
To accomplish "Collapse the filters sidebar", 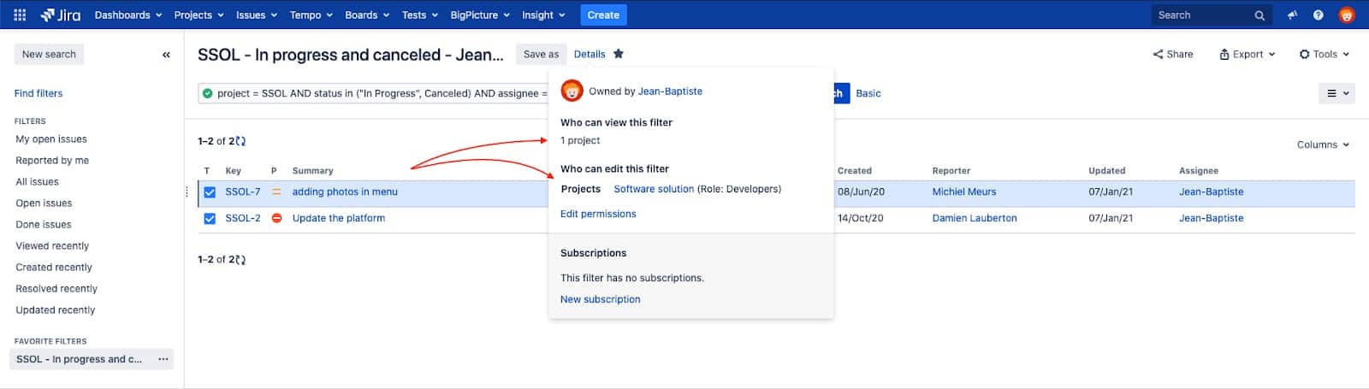I will tap(166, 54).
